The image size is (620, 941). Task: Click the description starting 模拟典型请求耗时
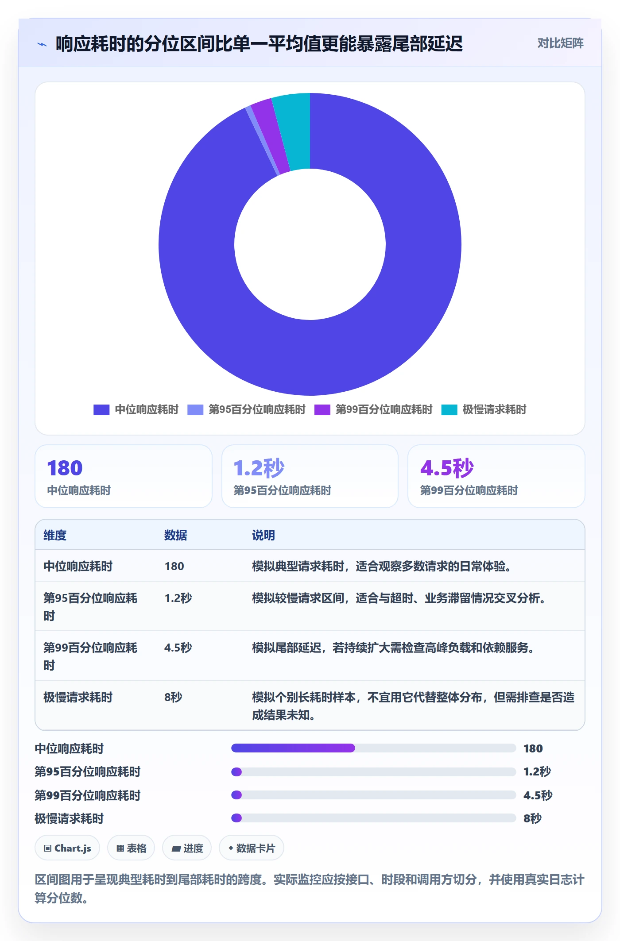pos(382,566)
